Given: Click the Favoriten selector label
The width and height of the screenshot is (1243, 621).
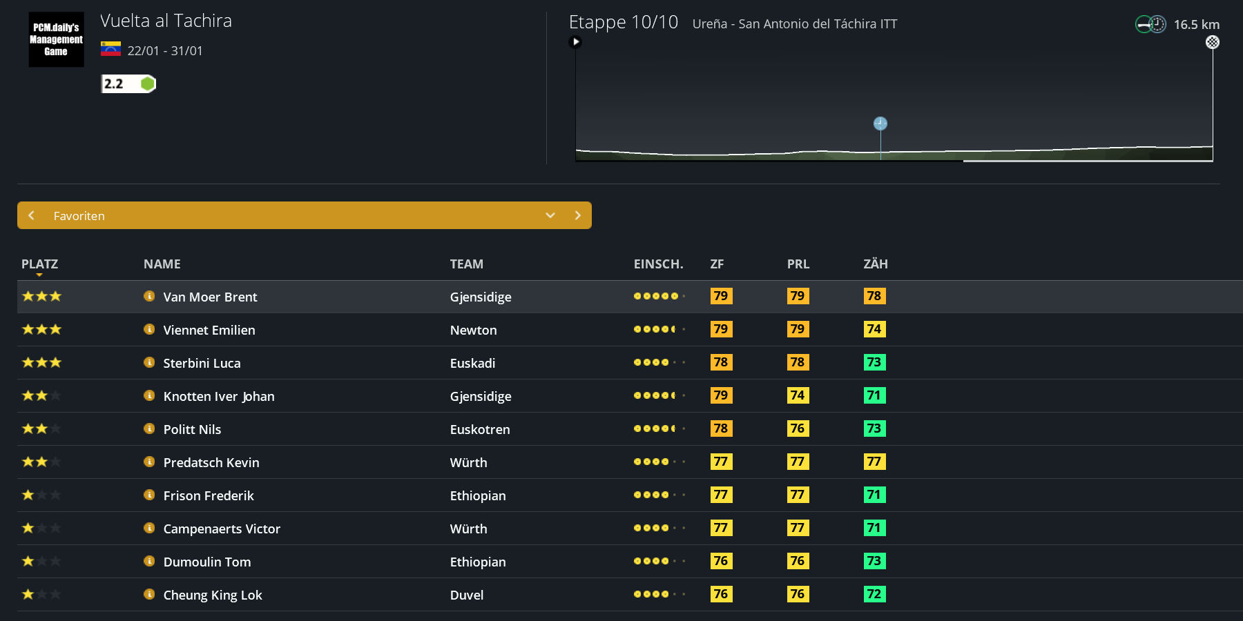Looking at the screenshot, I should click(79, 216).
